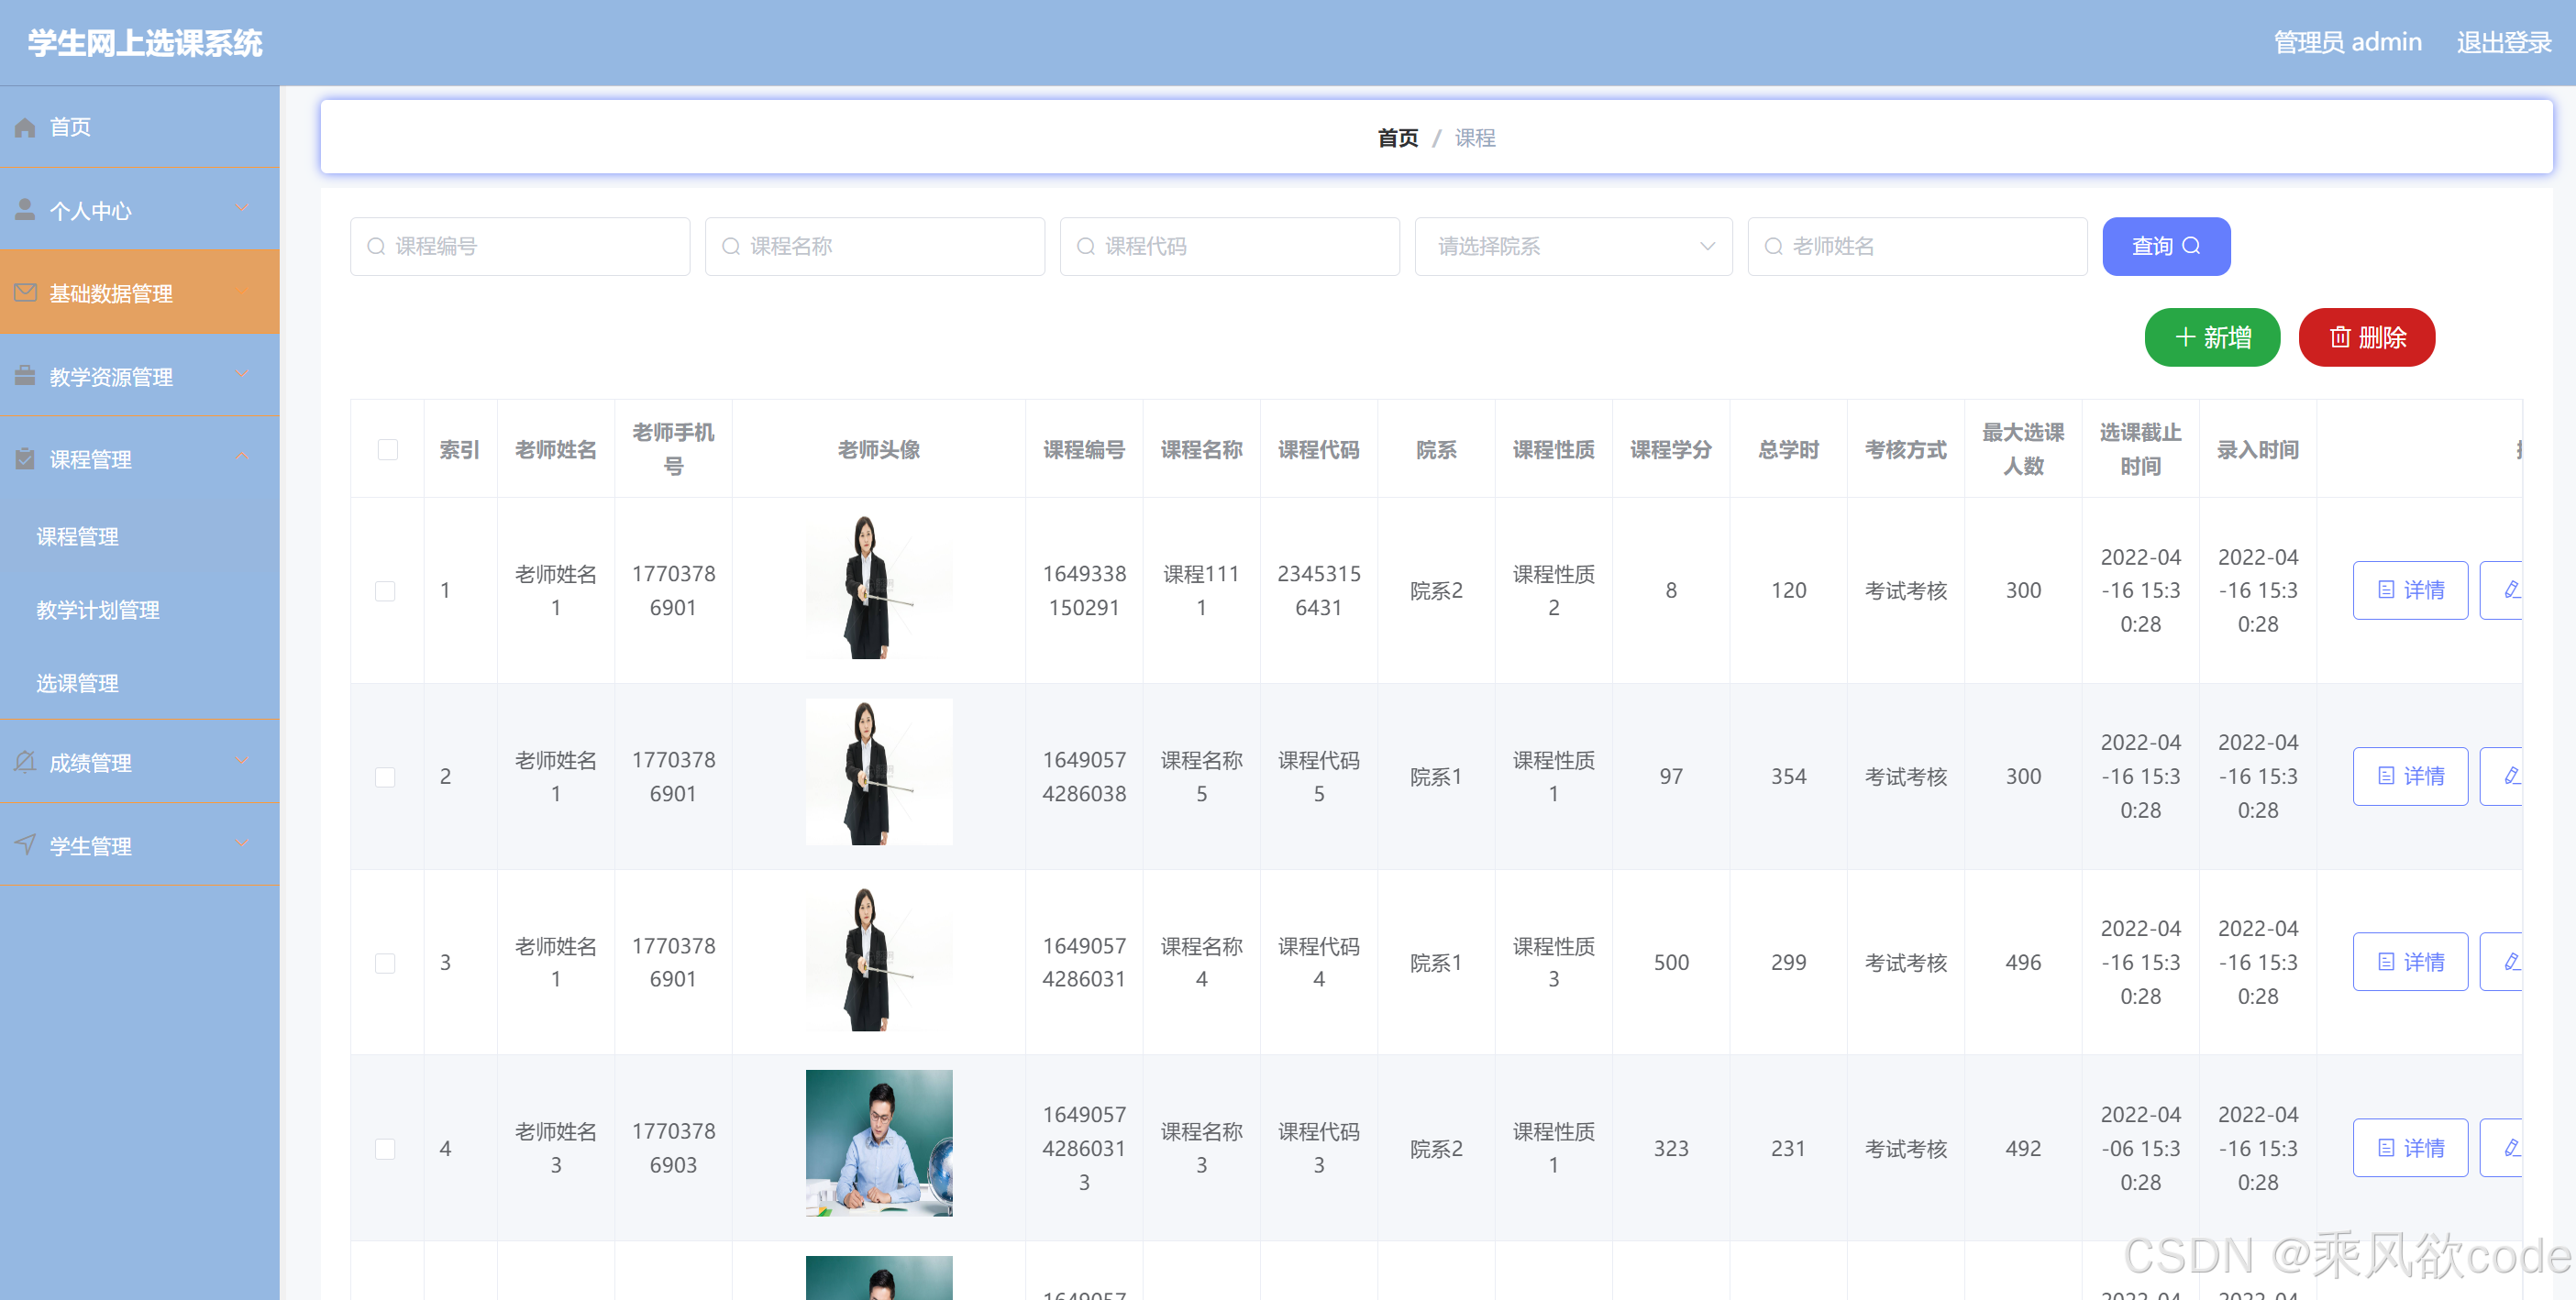The height and width of the screenshot is (1300, 2576).
Task: Click the paper plane icon for 学生管理
Action: (x=26, y=845)
